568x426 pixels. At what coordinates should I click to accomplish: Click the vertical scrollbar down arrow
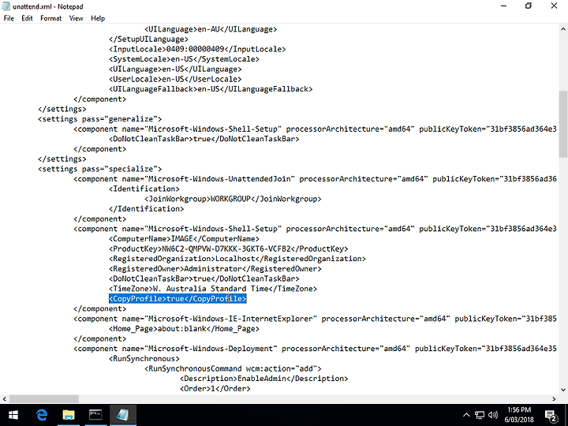tap(563, 390)
